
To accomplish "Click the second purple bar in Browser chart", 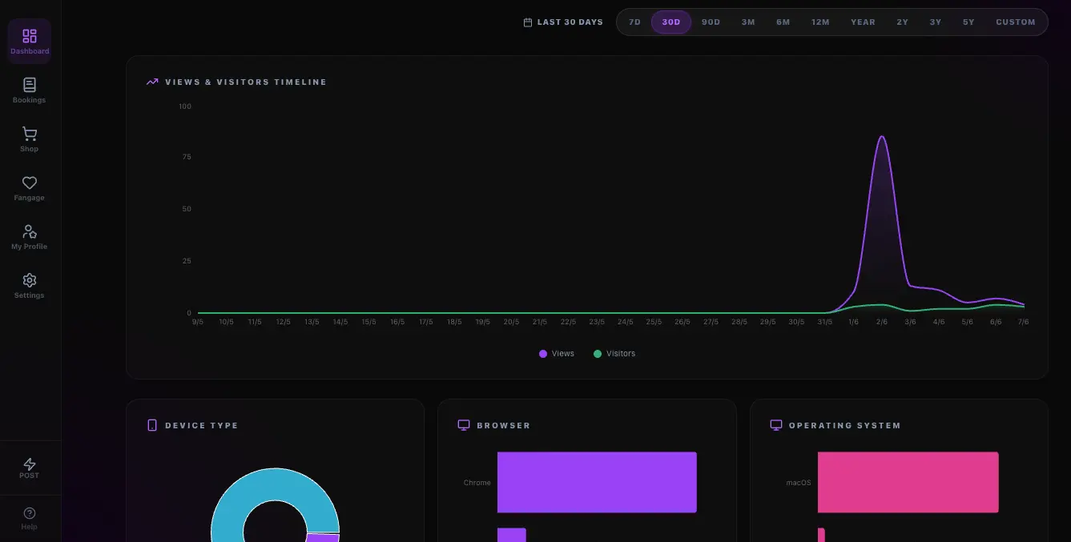I will (x=511, y=535).
